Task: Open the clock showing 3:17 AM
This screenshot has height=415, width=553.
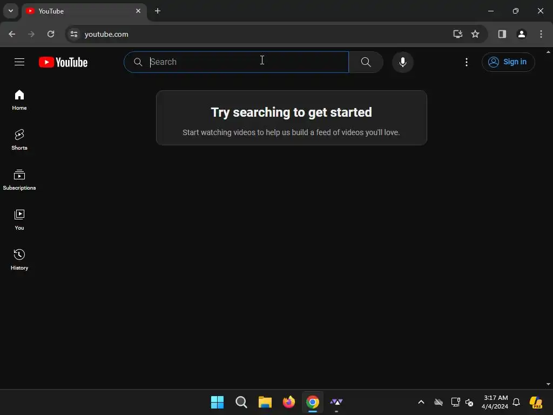Action: pos(495,402)
